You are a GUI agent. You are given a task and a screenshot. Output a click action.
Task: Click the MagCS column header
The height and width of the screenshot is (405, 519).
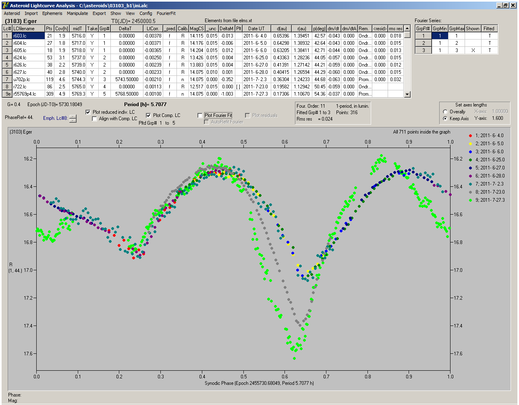(x=197, y=29)
